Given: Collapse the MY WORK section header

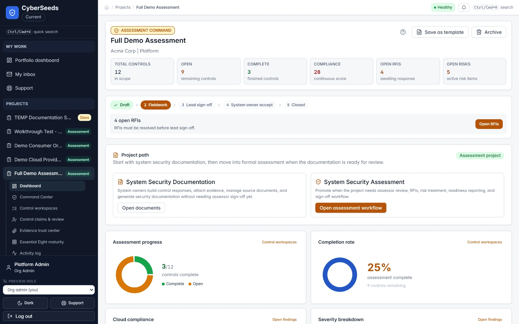Looking at the screenshot, I should point(49,47).
